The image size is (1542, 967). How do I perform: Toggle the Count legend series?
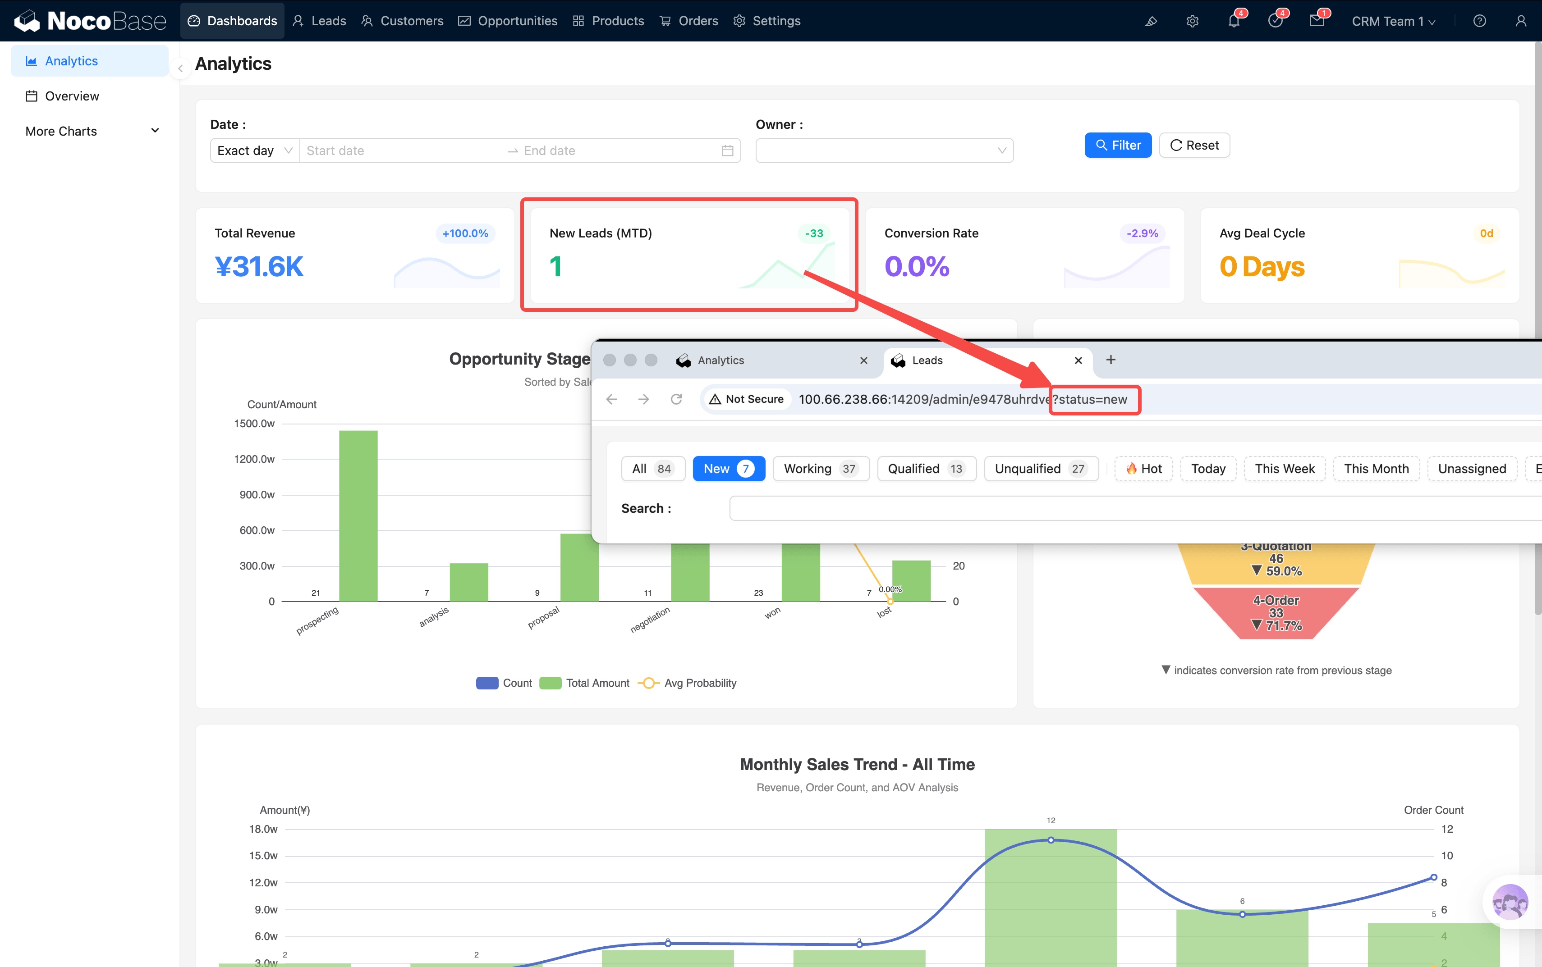click(x=504, y=683)
